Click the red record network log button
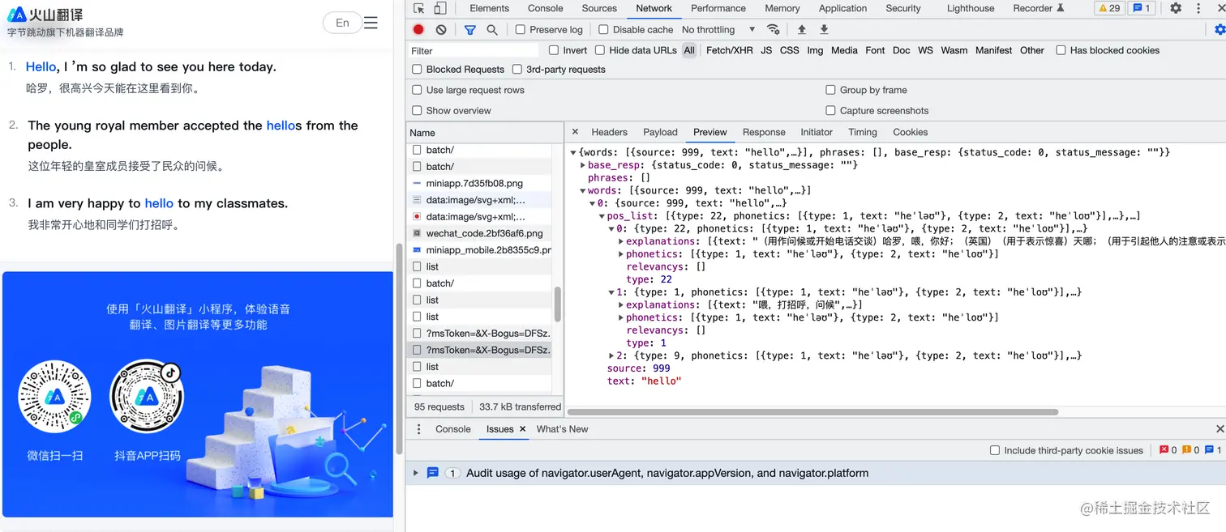The image size is (1226, 532). [418, 29]
